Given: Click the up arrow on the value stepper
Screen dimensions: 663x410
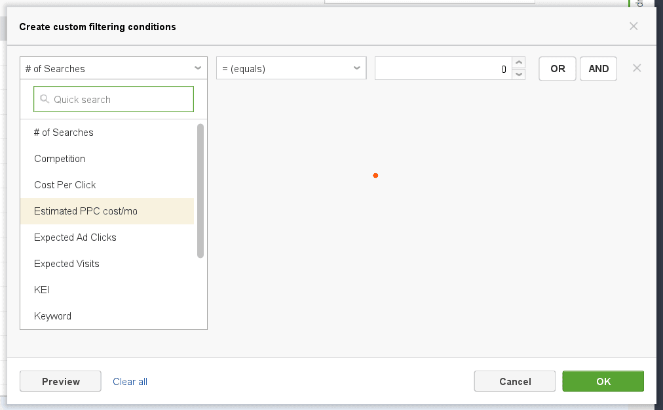Looking at the screenshot, I should point(518,64).
